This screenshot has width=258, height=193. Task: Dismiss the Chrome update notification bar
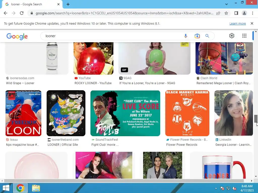252,23
